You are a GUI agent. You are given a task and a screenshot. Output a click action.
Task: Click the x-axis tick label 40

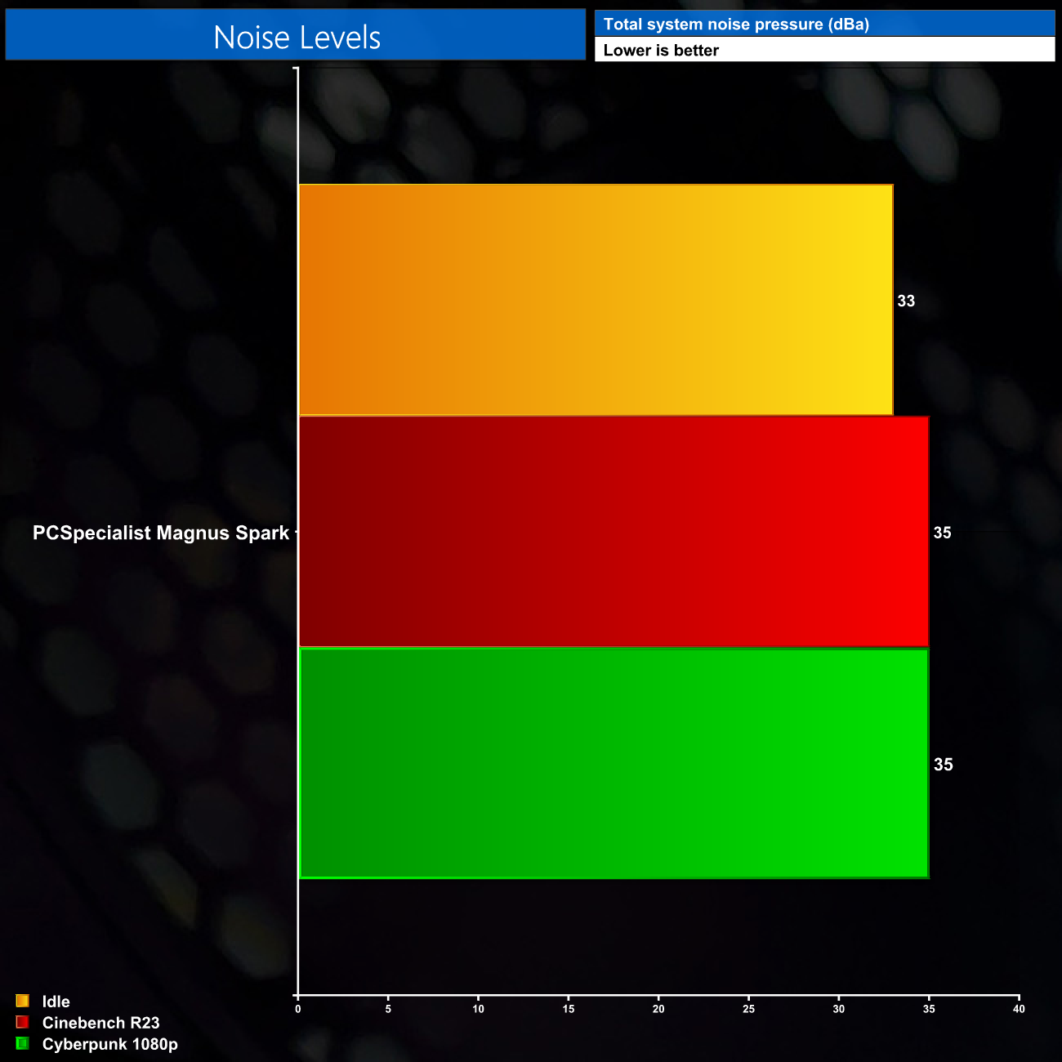(x=1019, y=1009)
